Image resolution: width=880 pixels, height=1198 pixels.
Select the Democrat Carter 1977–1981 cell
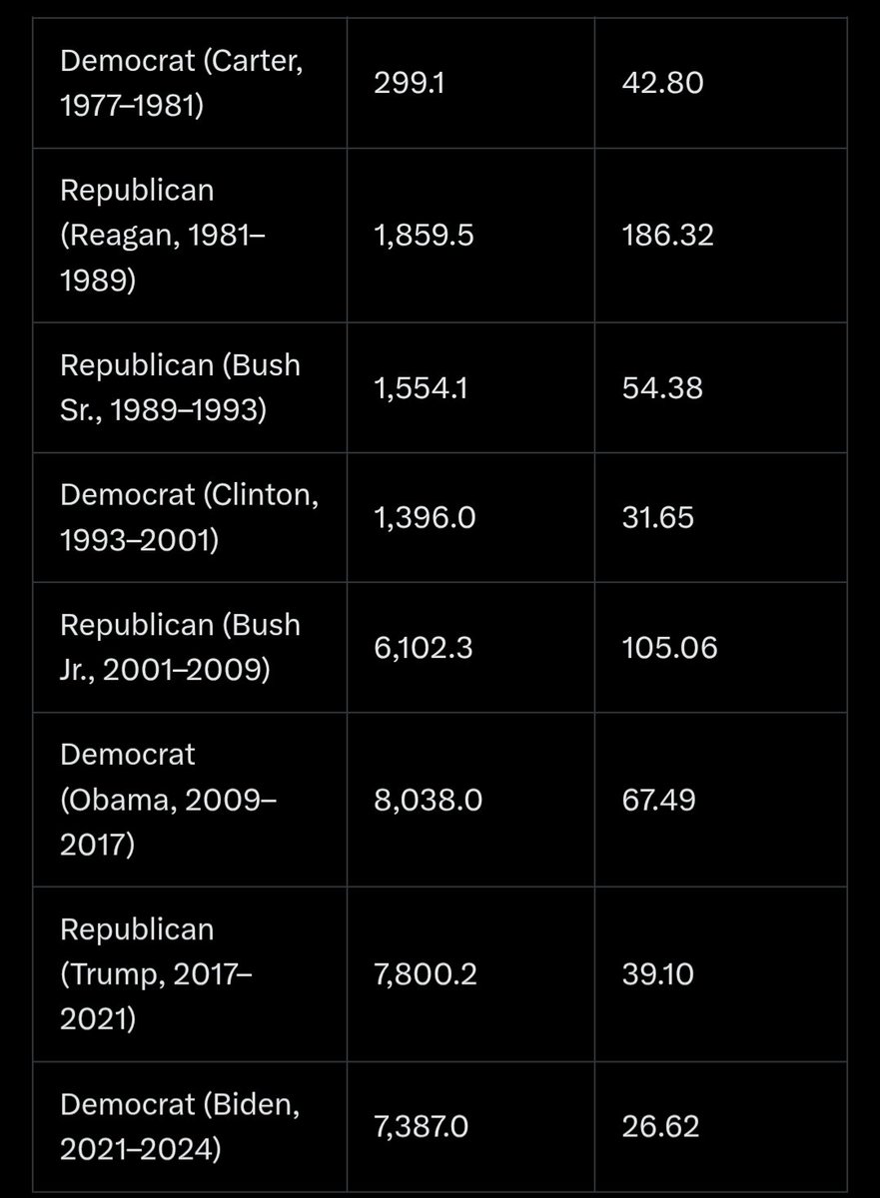pos(190,84)
